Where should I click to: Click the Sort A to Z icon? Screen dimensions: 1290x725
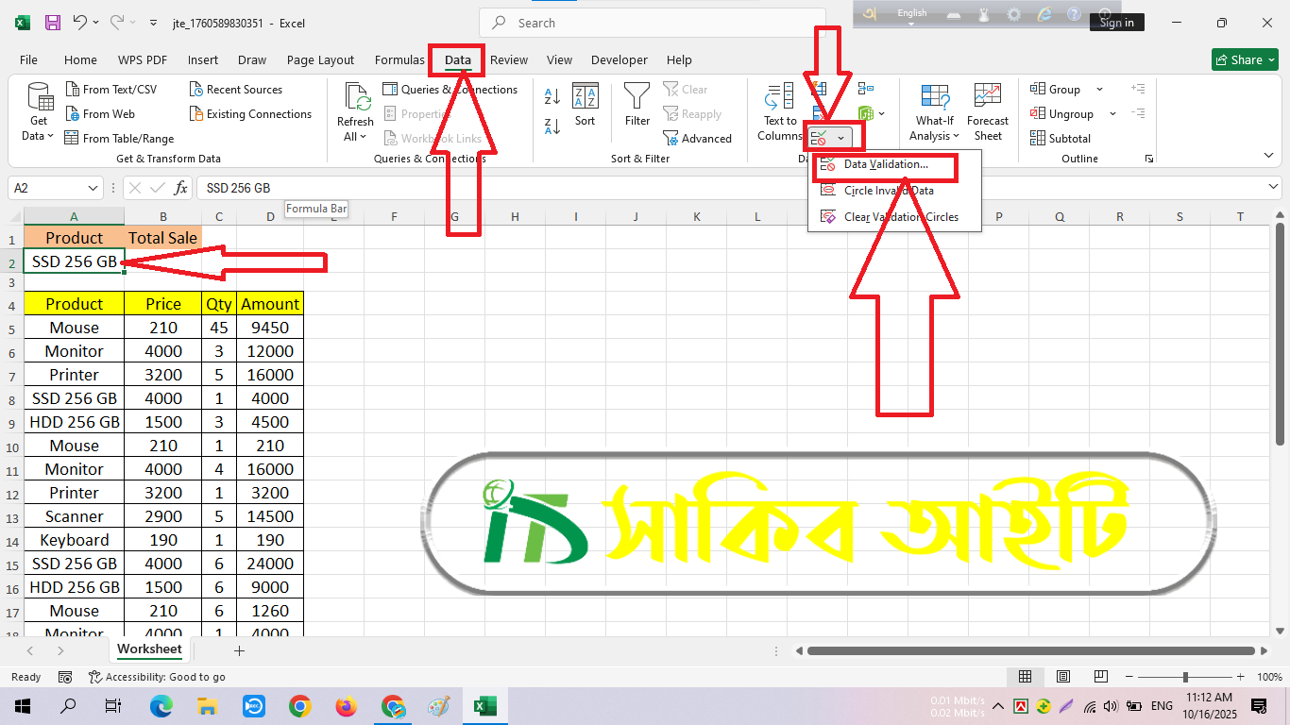pyautogui.click(x=552, y=96)
